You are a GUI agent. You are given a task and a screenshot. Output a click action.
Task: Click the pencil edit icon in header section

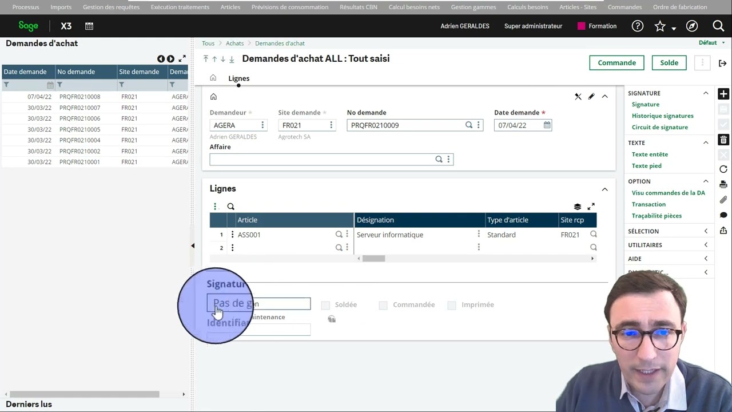click(591, 97)
